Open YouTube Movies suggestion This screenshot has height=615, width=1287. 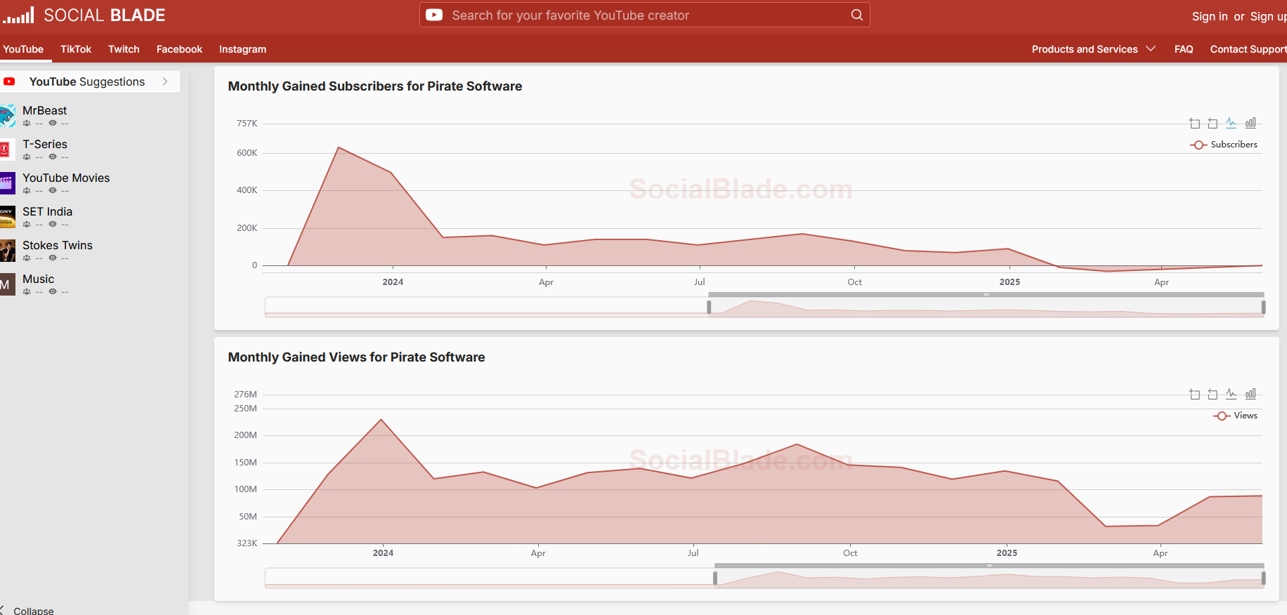pyautogui.click(x=66, y=178)
